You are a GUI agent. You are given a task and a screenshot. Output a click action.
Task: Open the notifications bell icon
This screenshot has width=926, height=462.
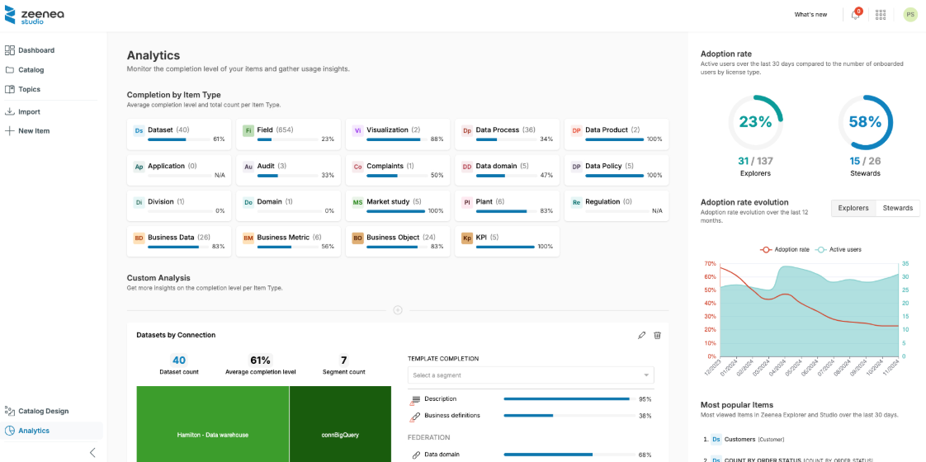point(855,15)
